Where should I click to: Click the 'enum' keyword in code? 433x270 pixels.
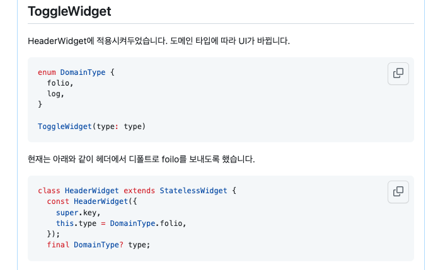(47, 72)
